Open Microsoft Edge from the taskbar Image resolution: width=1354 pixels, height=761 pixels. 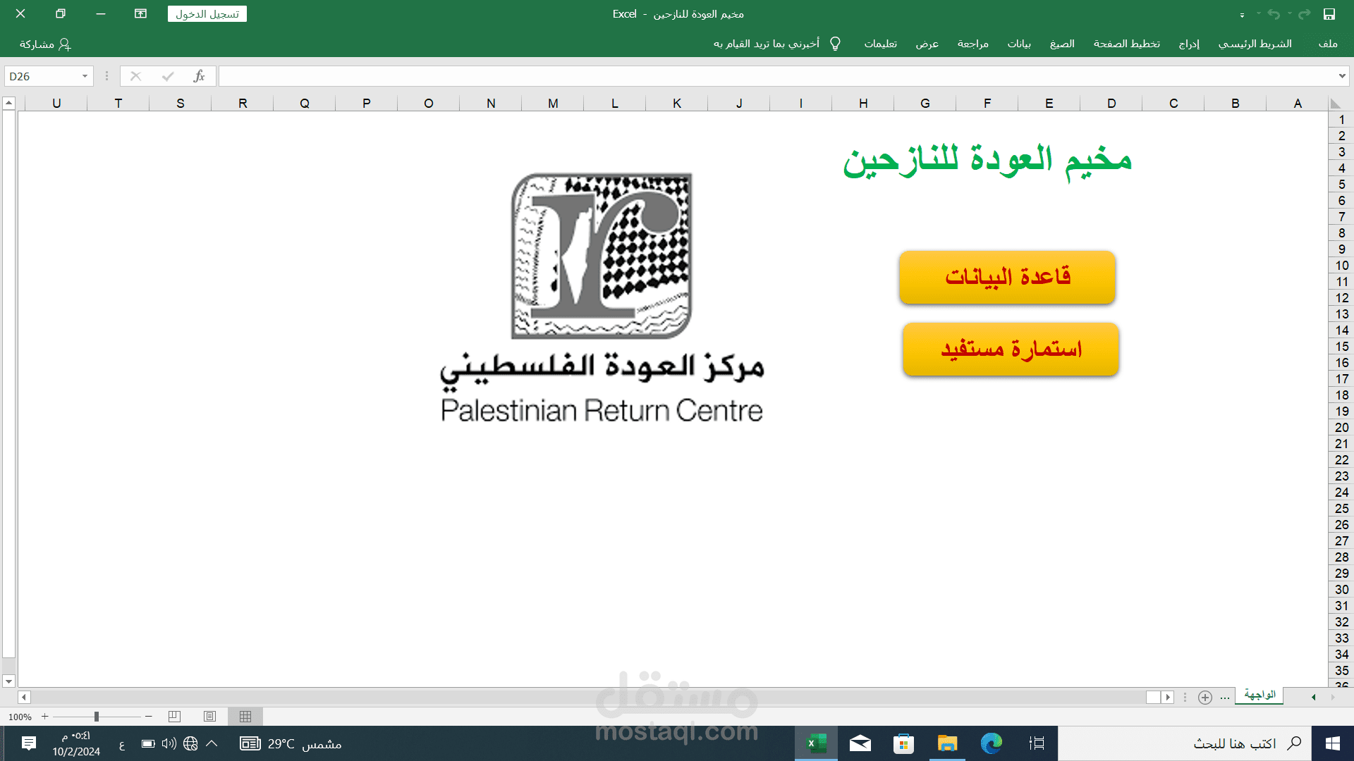(x=992, y=743)
